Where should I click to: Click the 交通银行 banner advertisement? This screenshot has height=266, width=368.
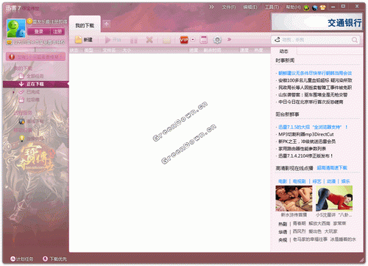pos(316,22)
